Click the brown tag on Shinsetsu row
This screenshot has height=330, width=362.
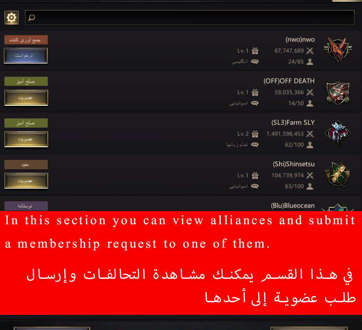click(26, 164)
